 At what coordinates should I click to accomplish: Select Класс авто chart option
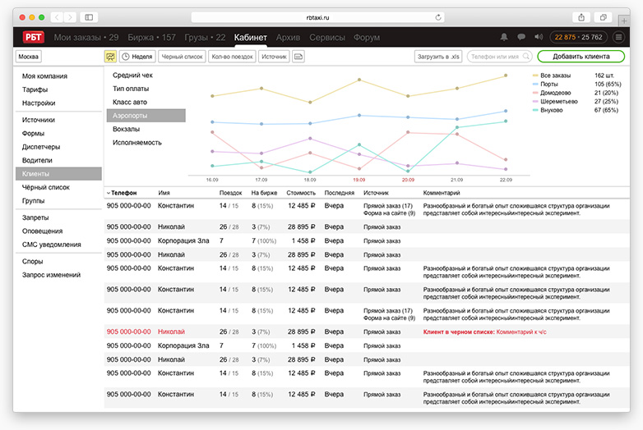[x=130, y=103]
